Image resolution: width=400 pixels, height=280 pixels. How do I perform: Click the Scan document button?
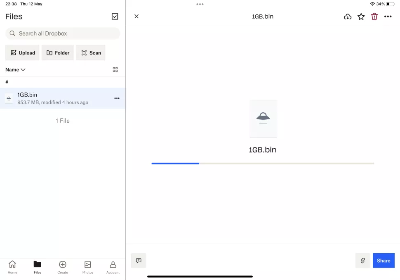91,52
